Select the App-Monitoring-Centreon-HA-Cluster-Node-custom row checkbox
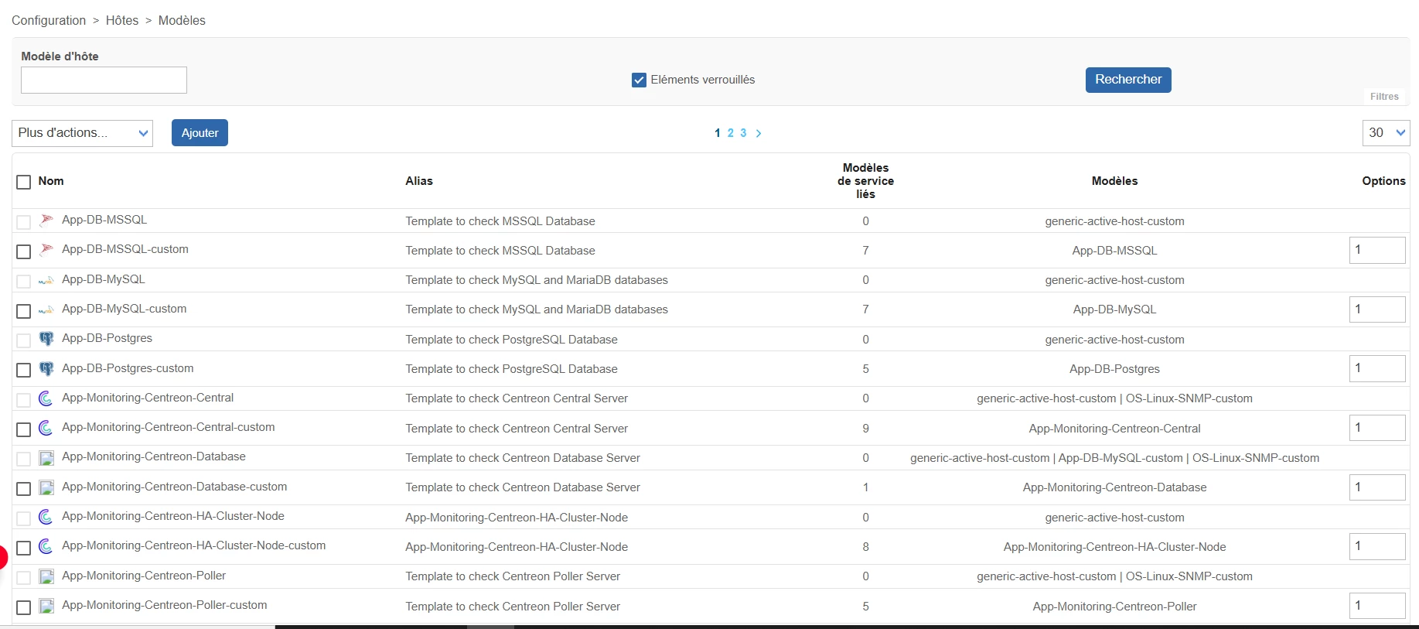Image resolution: width=1419 pixels, height=629 pixels. 24,548
